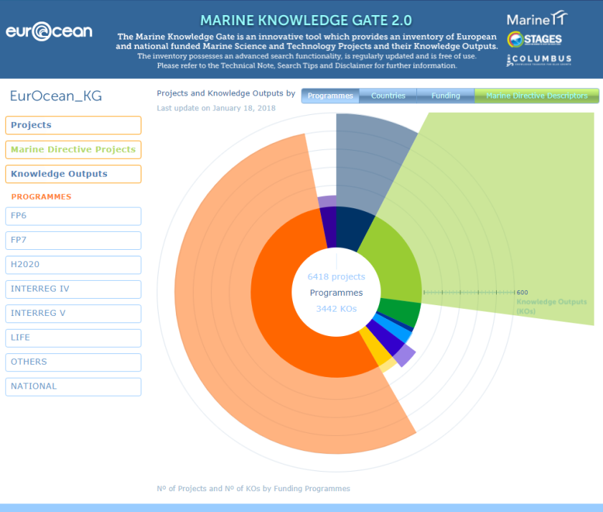Screen dimensions: 603x512
Task: Select the H2020 programme
Action: pos(73,265)
